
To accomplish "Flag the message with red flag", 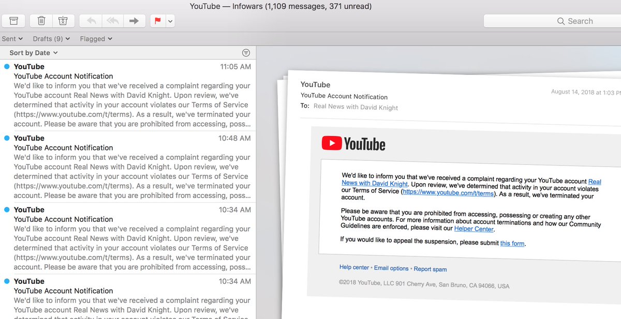I will (158, 21).
